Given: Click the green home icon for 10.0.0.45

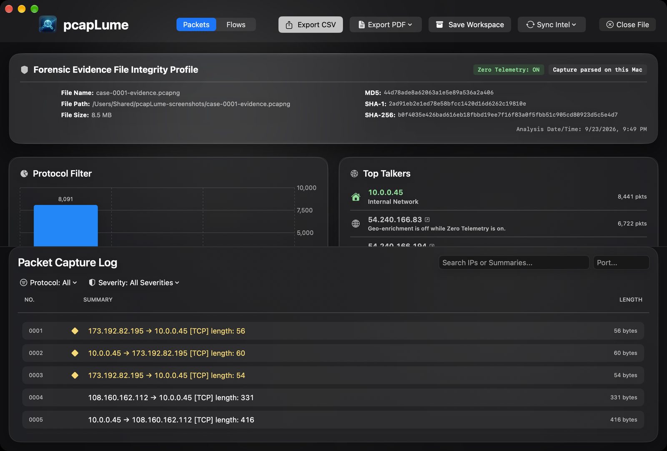Looking at the screenshot, I should (x=356, y=197).
